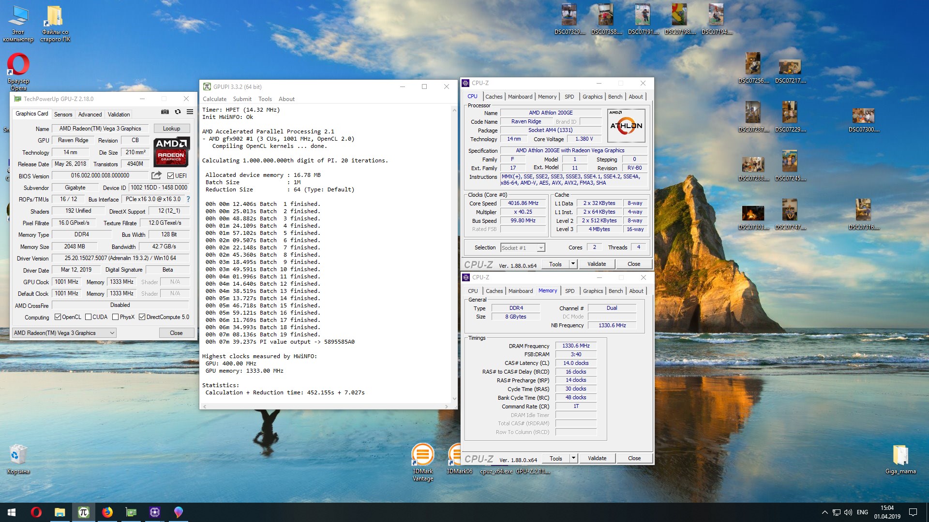Click GPU-Z screenshot camera icon
This screenshot has width=929, height=522.
(165, 112)
